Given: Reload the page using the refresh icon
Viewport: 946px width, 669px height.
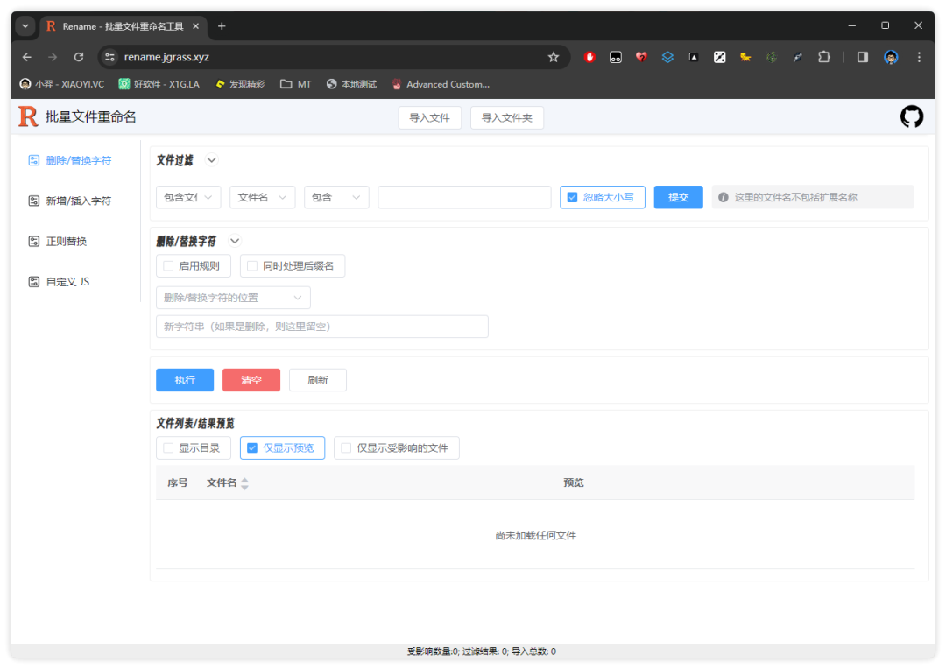Looking at the screenshot, I should tap(79, 57).
